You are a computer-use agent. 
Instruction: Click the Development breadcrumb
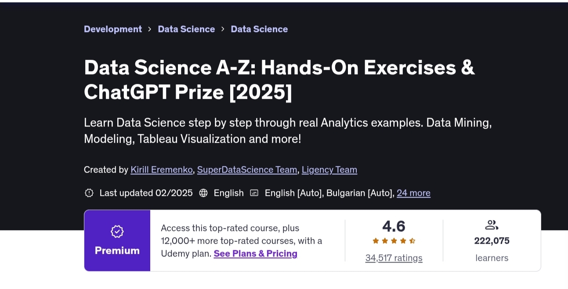tap(113, 29)
